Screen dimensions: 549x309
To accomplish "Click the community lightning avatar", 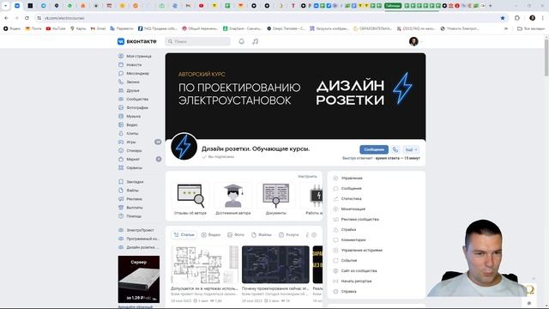I will 184,147.
